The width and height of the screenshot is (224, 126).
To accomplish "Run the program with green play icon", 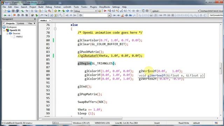I will (x=59, y=11).
